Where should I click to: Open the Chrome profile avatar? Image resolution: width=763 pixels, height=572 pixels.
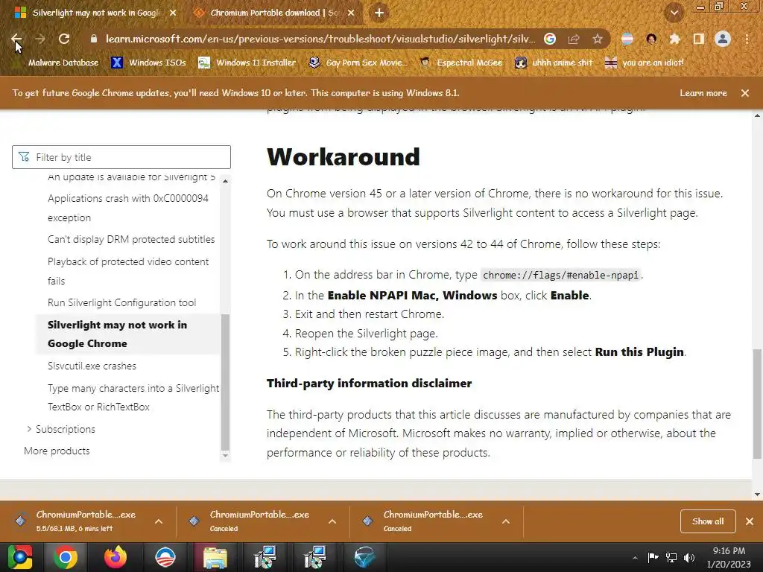(723, 39)
